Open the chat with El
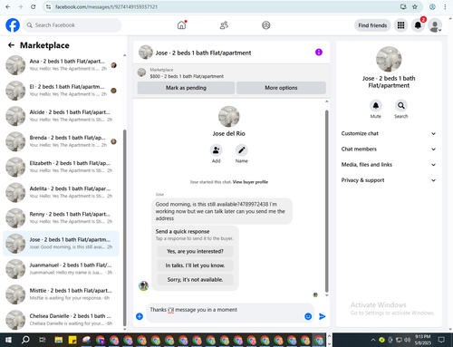 [x=61, y=91]
